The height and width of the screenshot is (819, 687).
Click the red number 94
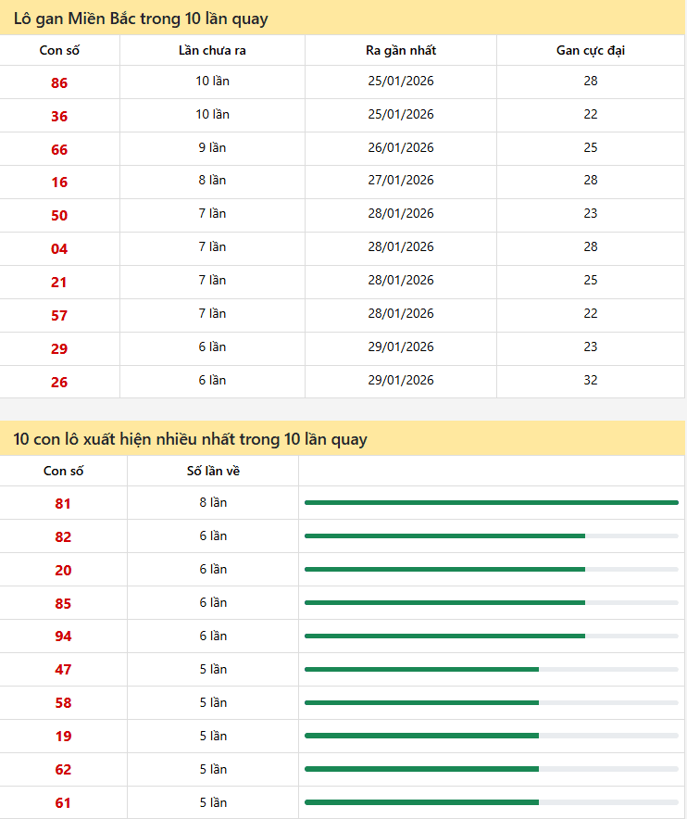(63, 636)
